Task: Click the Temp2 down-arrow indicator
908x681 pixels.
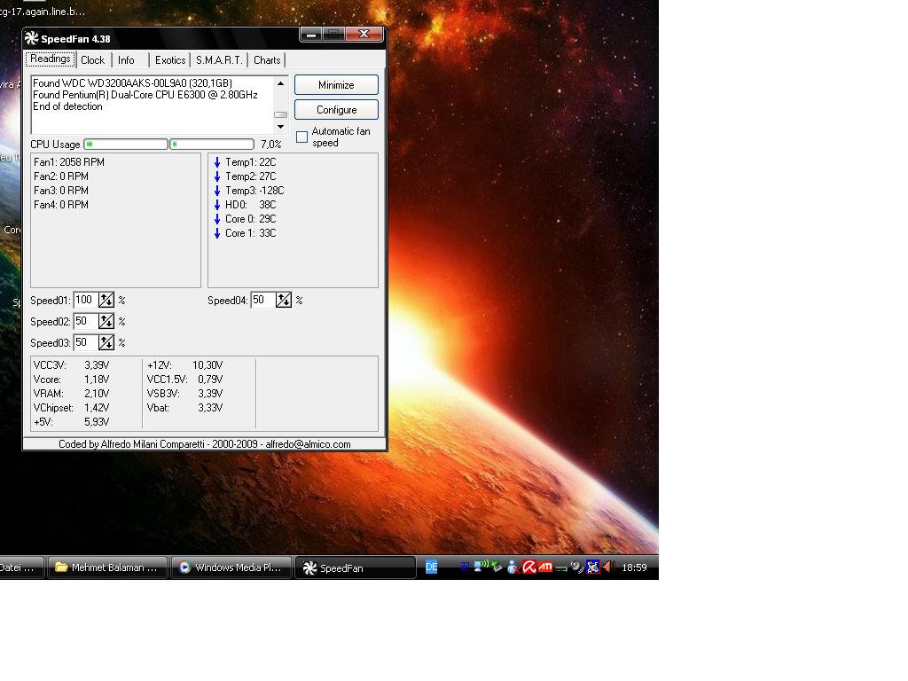Action: pos(217,176)
